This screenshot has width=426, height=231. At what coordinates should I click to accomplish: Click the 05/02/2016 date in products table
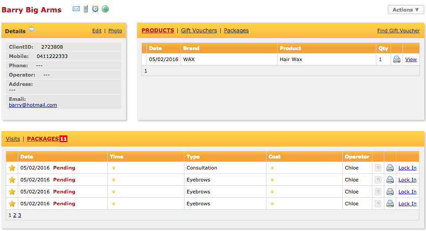[164, 59]
